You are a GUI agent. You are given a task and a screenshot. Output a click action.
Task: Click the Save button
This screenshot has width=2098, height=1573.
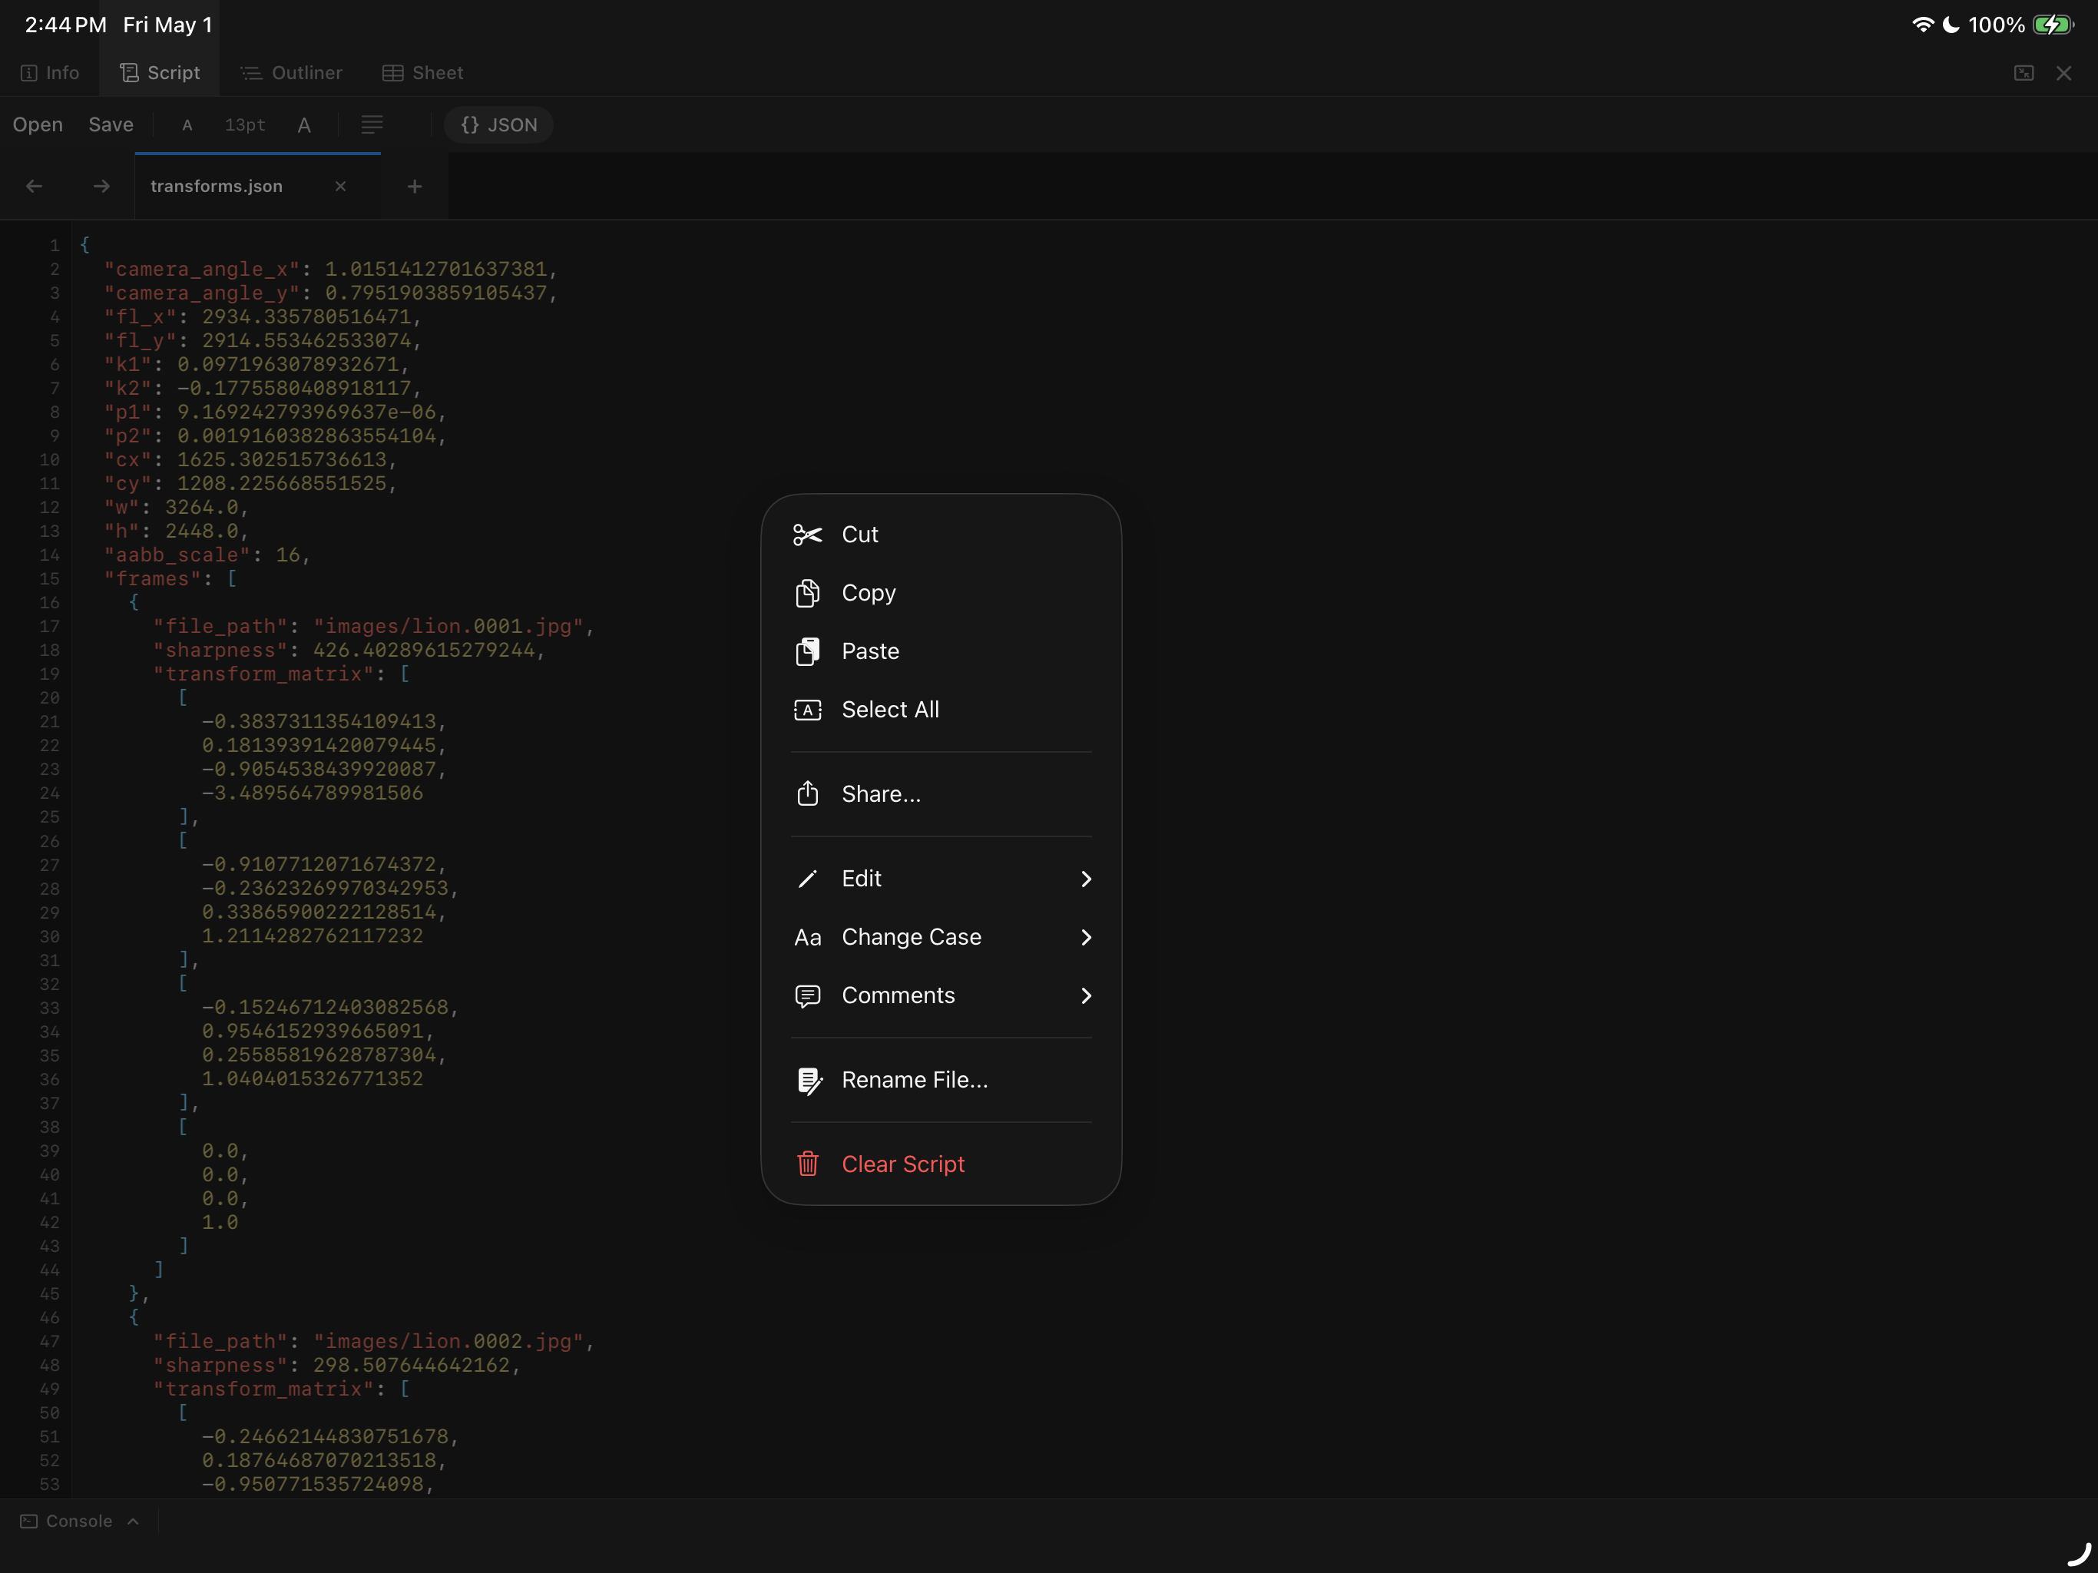pos(111,124)
